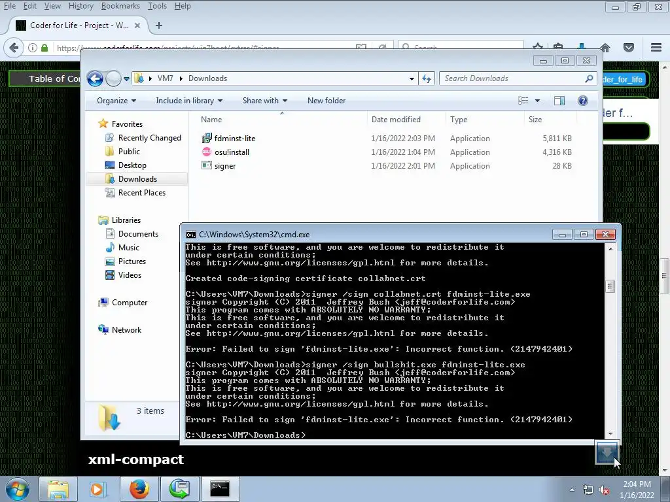Open a new Firefox tab
Image resolution: width=670 pixels, height=502 pixels.
[x=159, y=25]
